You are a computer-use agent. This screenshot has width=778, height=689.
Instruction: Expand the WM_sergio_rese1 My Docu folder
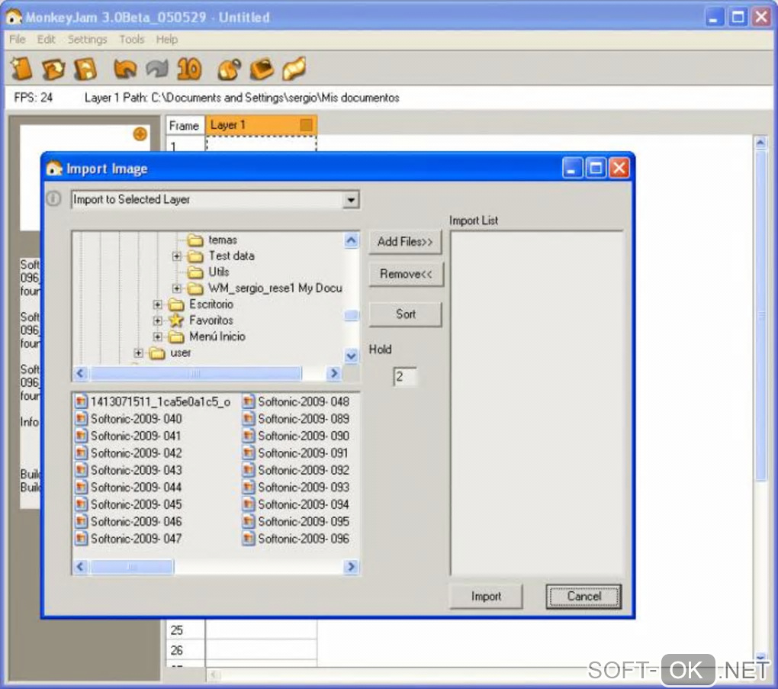pos(177,288)
